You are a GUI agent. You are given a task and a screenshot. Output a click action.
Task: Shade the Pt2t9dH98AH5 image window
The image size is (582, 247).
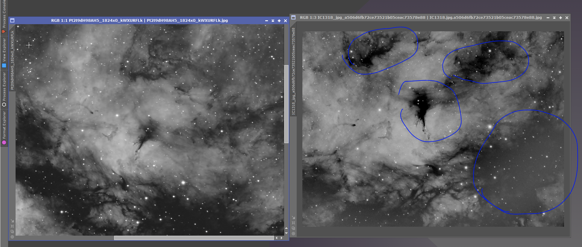(273, 21)
